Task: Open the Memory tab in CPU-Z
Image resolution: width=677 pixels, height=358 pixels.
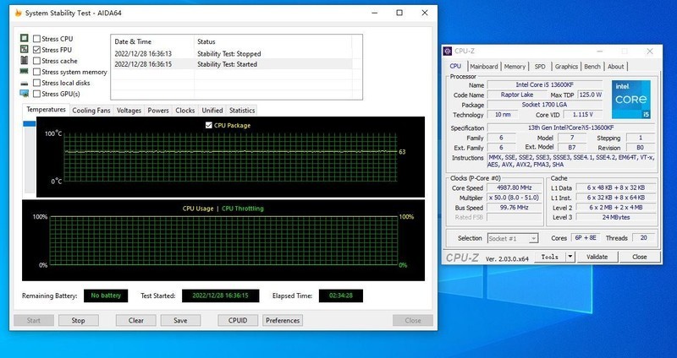Action: [x=515, y=67]
